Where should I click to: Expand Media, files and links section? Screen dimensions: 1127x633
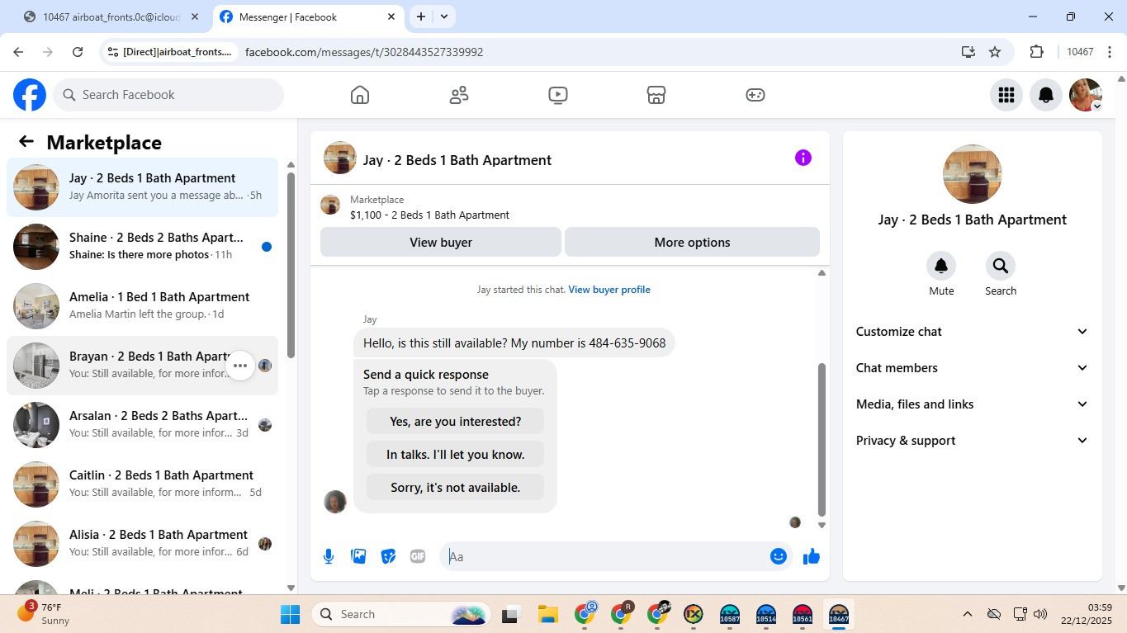click(972, 404)
